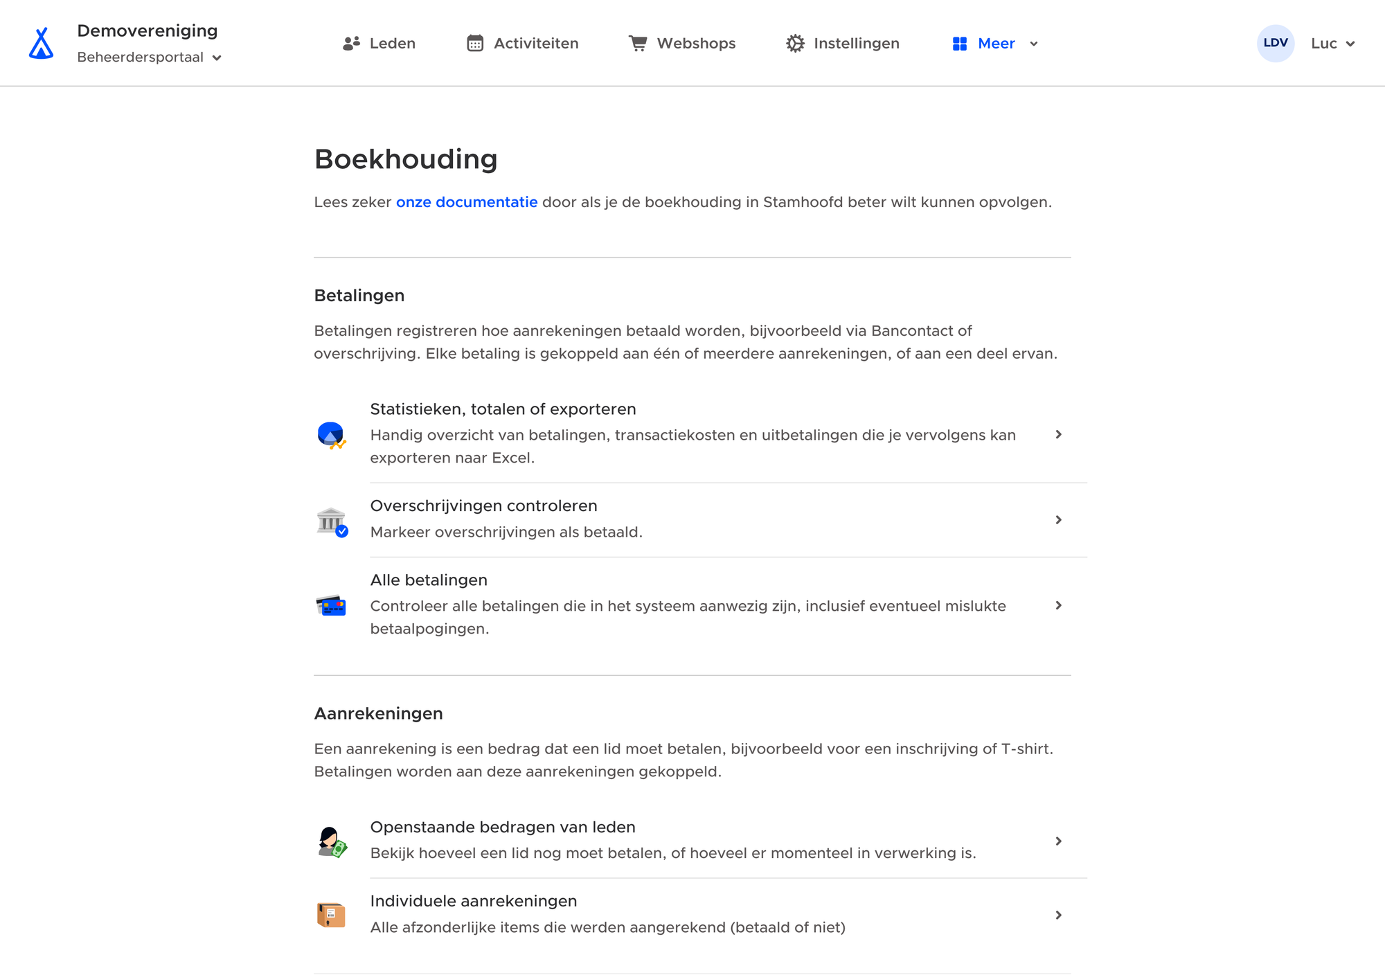Click the Stamhoofd tent logo
This screenshot has height=975, width=1385.
(42, 43)
